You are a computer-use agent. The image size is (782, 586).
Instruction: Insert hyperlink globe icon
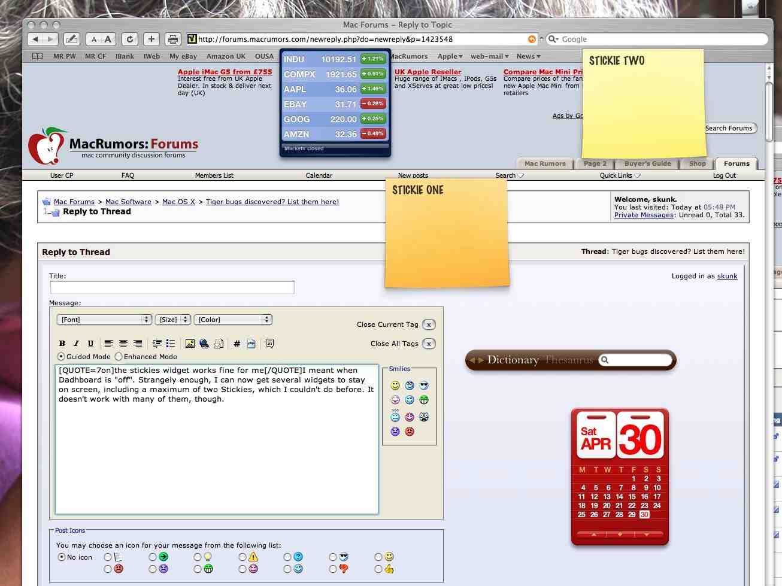coord(204,344)
